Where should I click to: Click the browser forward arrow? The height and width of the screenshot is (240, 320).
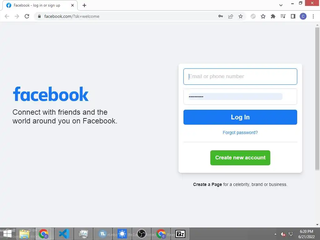[x=17, y=16]
